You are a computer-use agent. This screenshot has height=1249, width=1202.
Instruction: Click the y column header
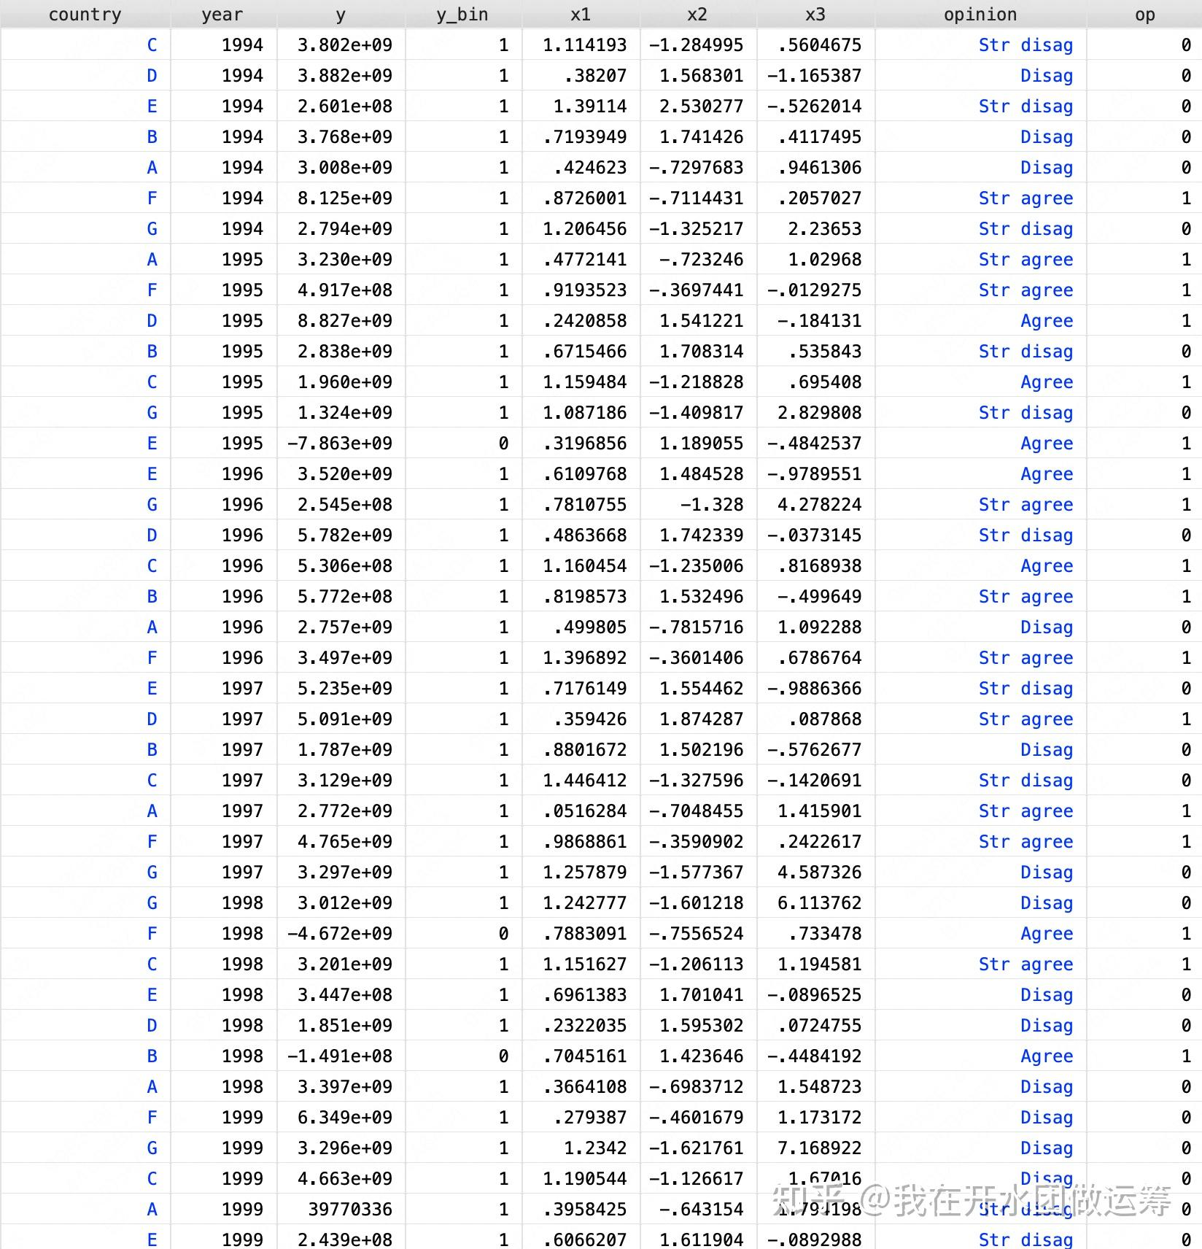tap(341, 14)
